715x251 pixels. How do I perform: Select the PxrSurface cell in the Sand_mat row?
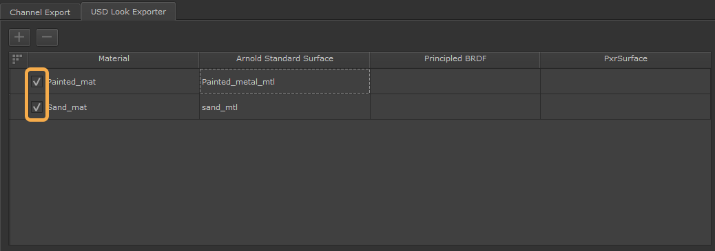[x=625, y=107]
